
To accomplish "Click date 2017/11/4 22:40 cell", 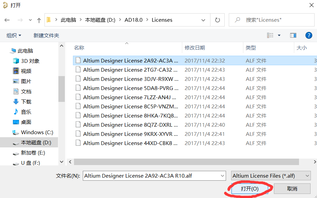I will coord(205,125).
